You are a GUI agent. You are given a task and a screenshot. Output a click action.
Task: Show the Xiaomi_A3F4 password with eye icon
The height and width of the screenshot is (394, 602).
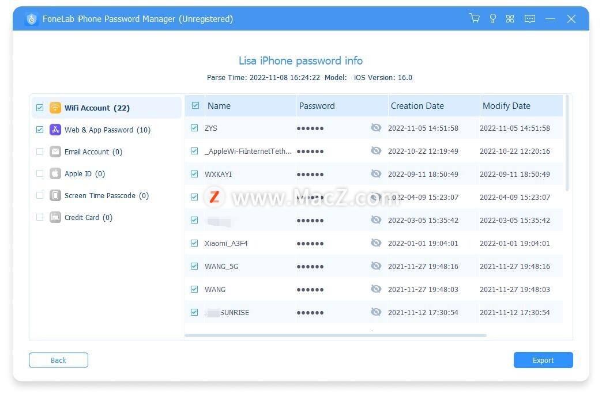376,243
